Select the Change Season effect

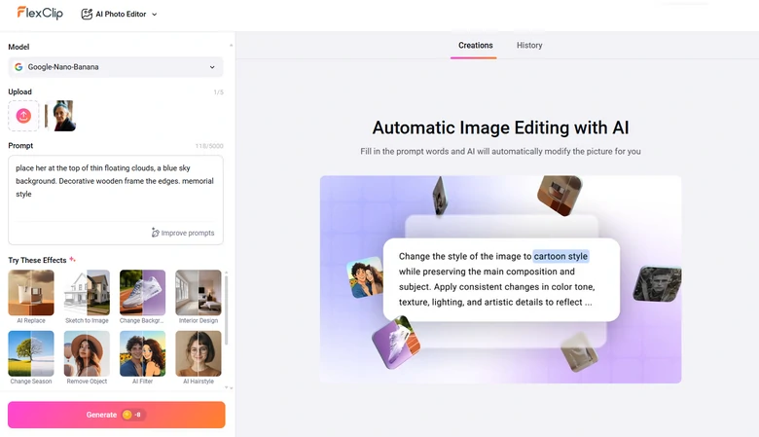31,353
